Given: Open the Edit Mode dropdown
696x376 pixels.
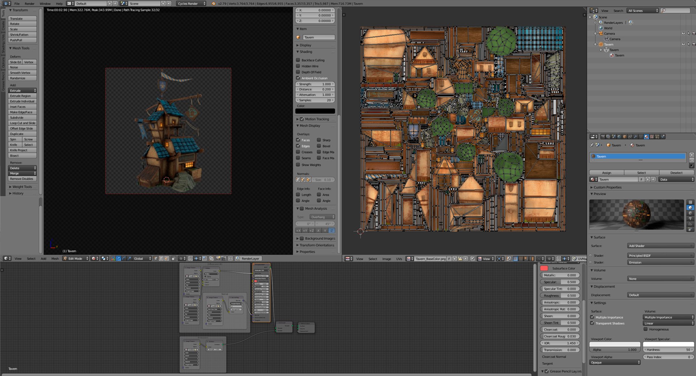Looking at the screenshot, I should (75, 258).
